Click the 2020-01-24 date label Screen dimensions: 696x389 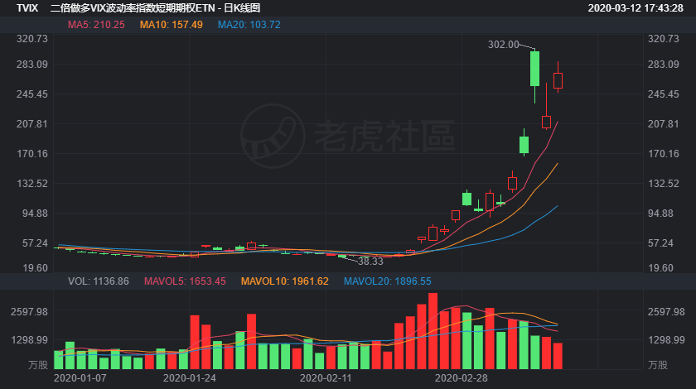(190, 378)
